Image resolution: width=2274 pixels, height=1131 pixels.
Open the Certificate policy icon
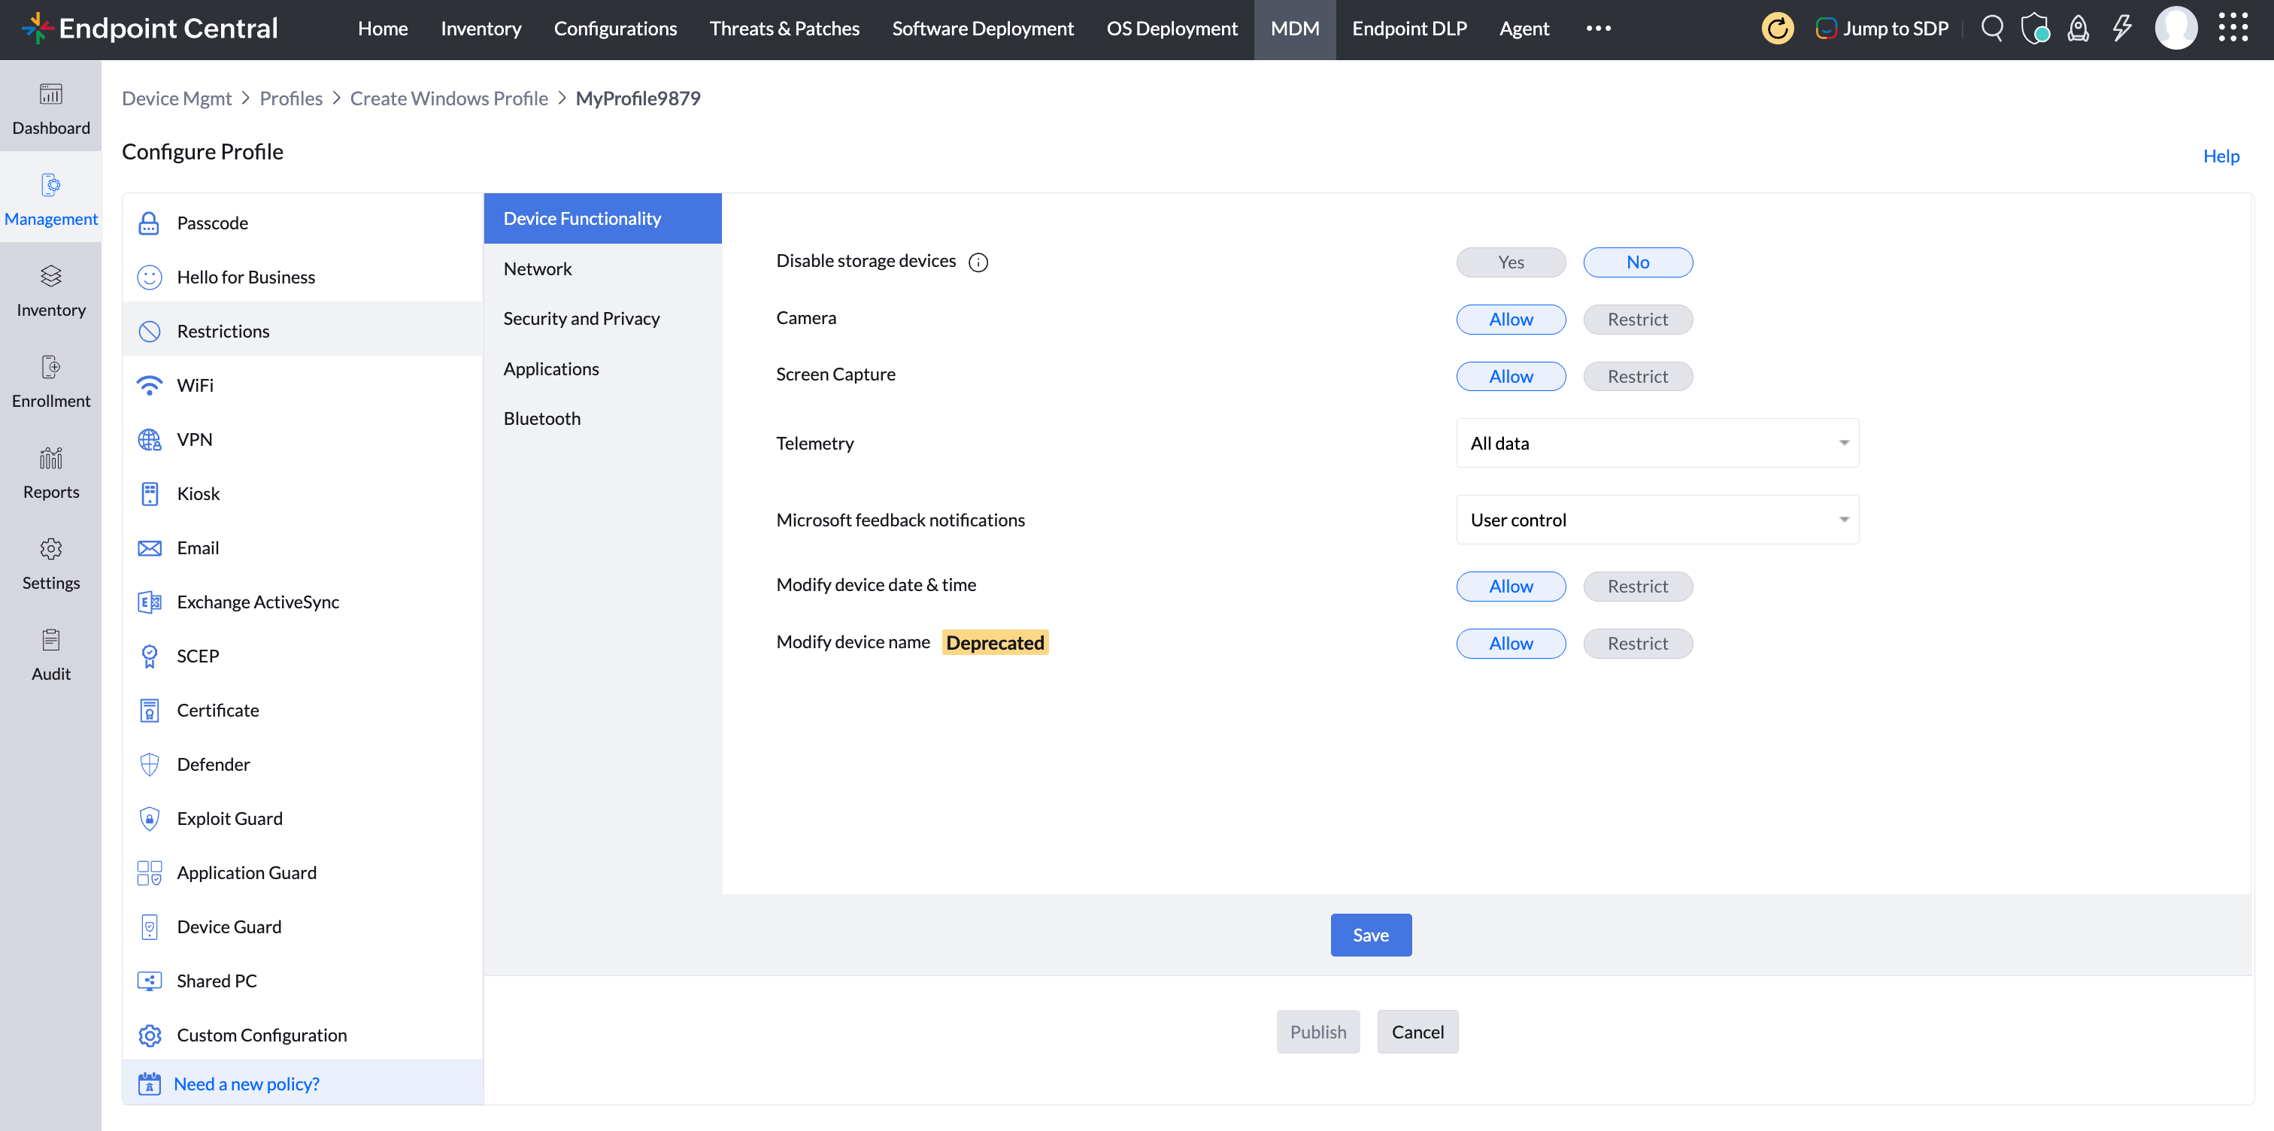tap(149, 710)
